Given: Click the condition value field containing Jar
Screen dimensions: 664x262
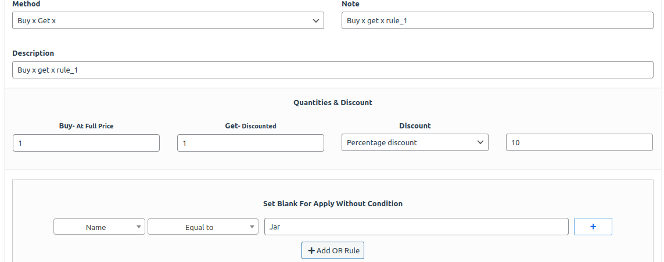Looking at the screenshot, I should tap(416, 227).
